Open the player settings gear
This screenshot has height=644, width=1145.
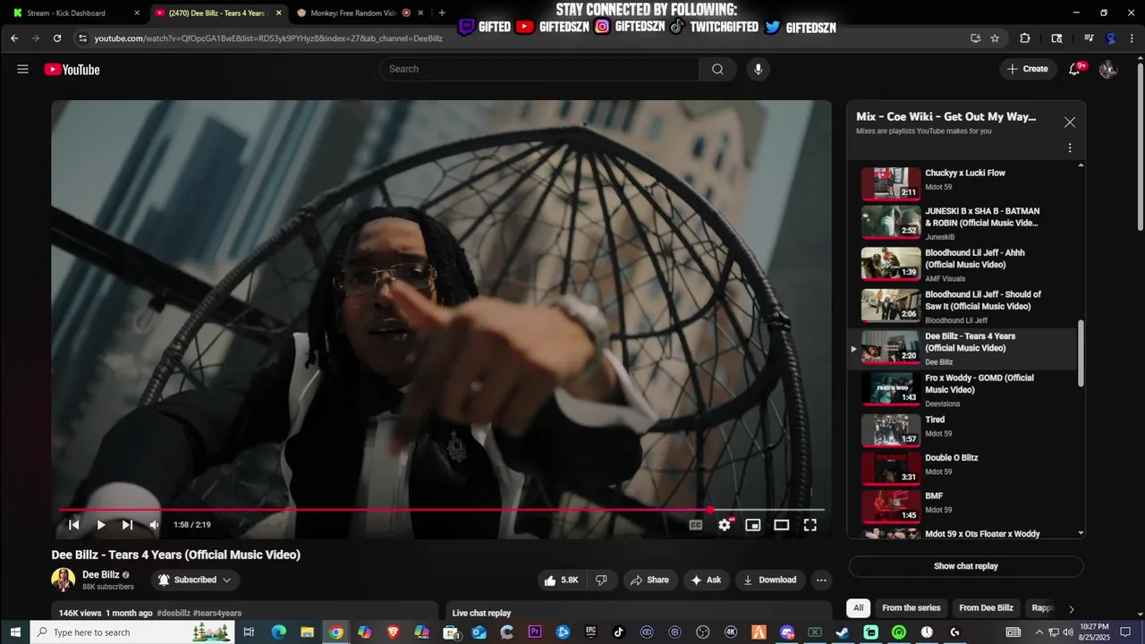[725, 525]
